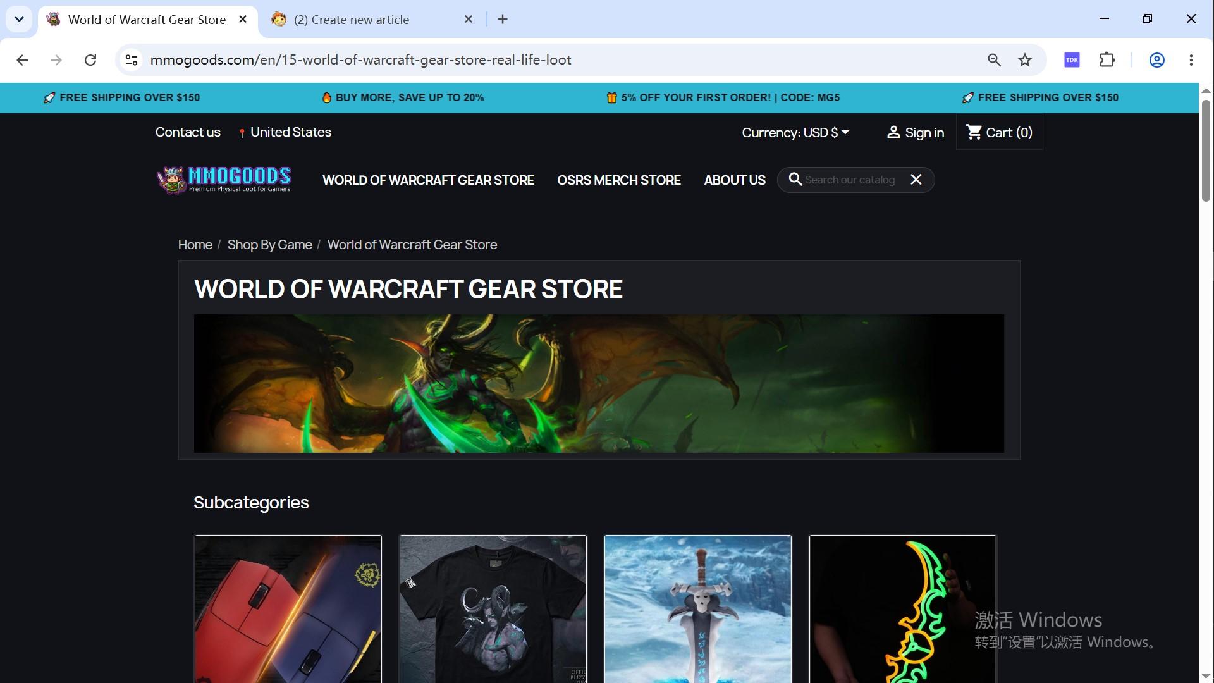Click World of Warcraft Gear Store breadcrumb
This screenshot has height=683, width=1214.
tap(412, 245)
